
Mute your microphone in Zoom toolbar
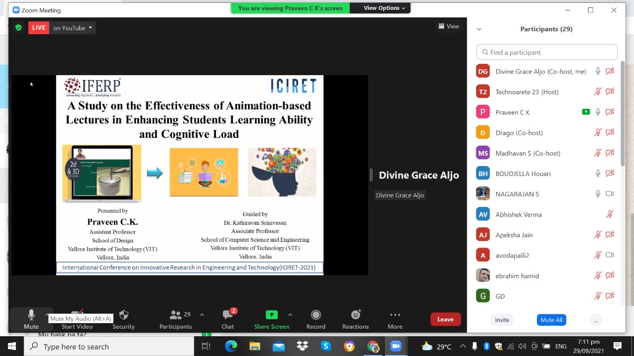click(31, 319)
